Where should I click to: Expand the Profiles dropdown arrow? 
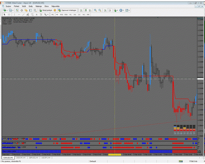click(13, 10)
